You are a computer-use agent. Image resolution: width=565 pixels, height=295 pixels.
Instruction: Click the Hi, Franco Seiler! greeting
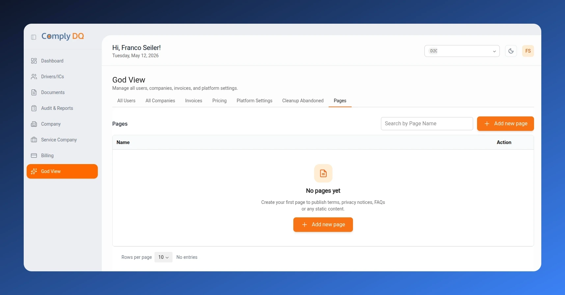coord(137,48)
